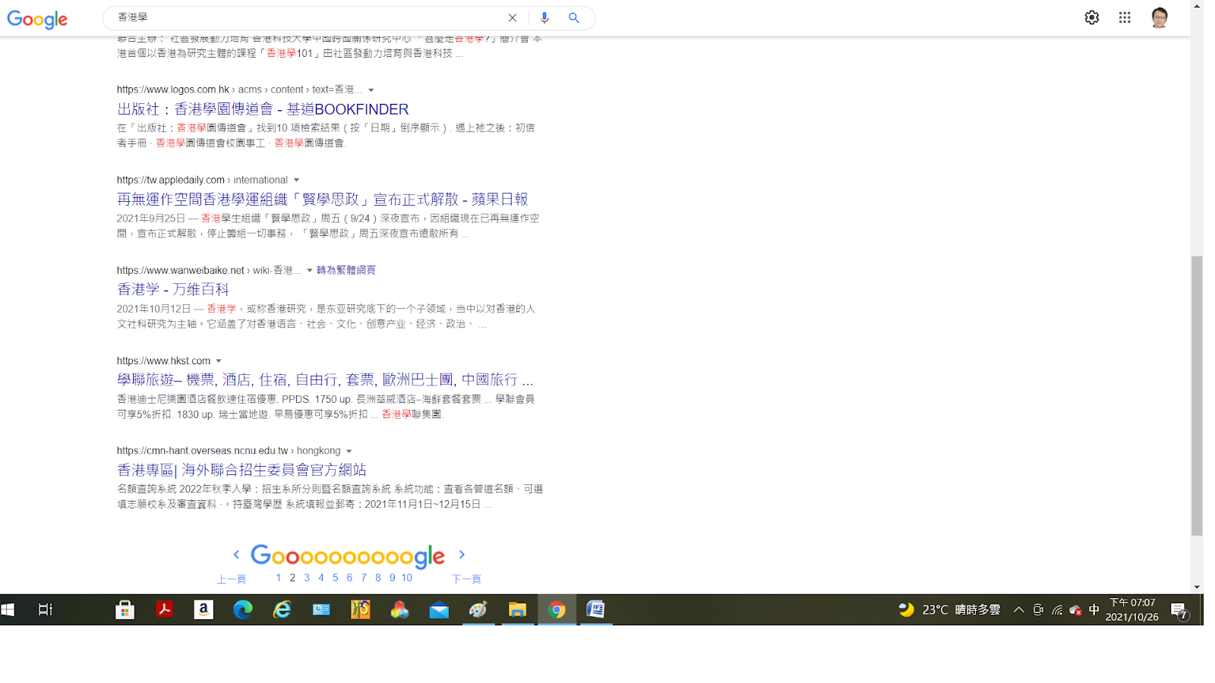Image resolution: width=1215 pixels, height=683 pixels.
Task: Open the Mail envelope app on the taskbar
Action: coord(439,610)
